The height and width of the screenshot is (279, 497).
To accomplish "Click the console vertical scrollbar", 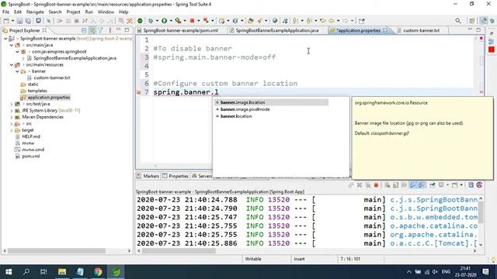I will pos(481,212).
